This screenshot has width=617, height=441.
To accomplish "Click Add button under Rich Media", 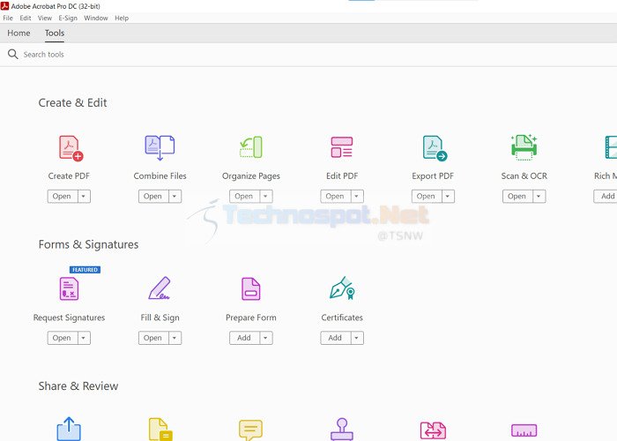I will [x=606, y=196].
